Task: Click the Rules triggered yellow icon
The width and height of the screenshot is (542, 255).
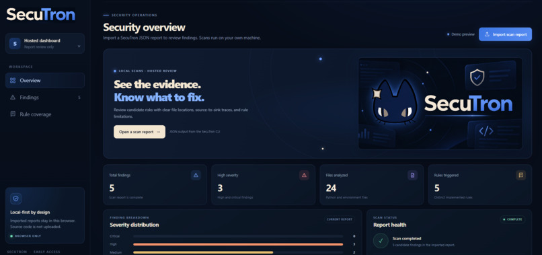Action: coord(521,175)
